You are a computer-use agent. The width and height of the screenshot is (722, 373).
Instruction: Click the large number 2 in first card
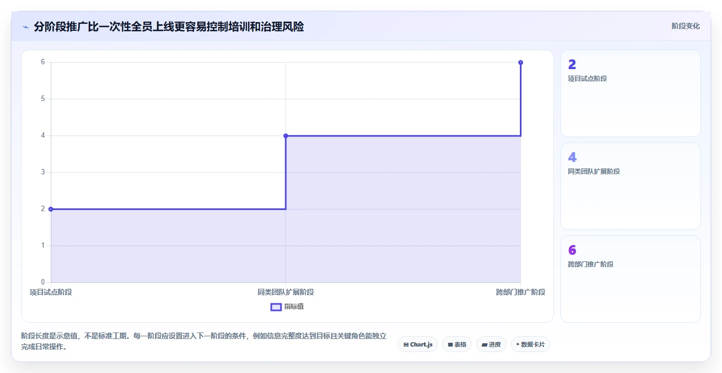click(x=572, y=65)
